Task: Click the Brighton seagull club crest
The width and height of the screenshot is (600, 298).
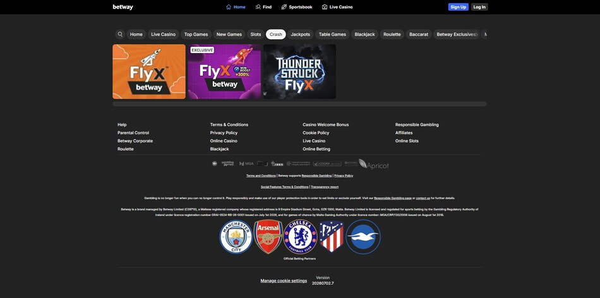Action: click(363, 237)
